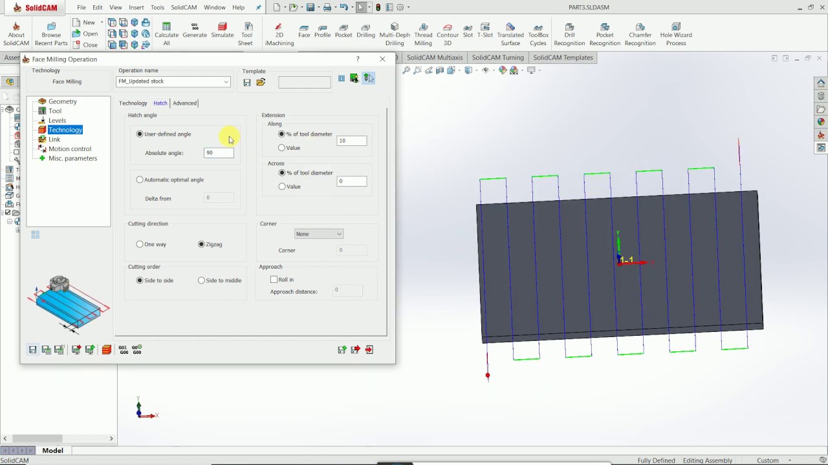Open the T-Slot operation
The height and width of the screenshot is (465, 828).
click(485, 30)
